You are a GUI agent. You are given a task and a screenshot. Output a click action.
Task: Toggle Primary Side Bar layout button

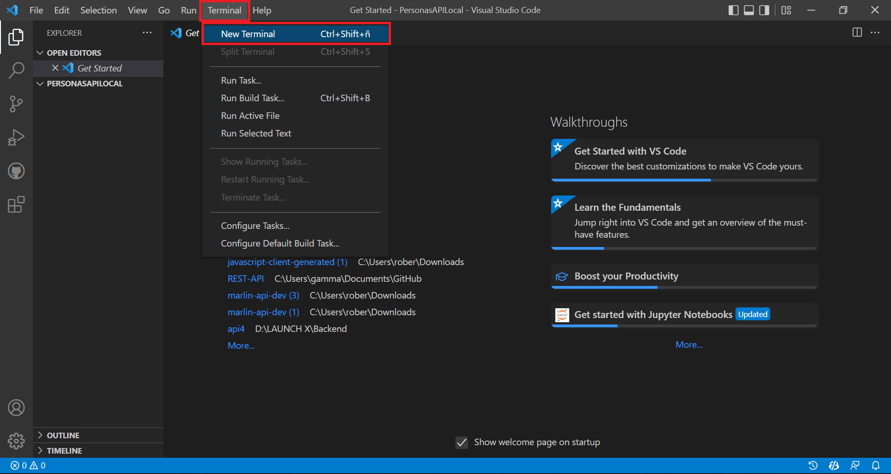734,10
